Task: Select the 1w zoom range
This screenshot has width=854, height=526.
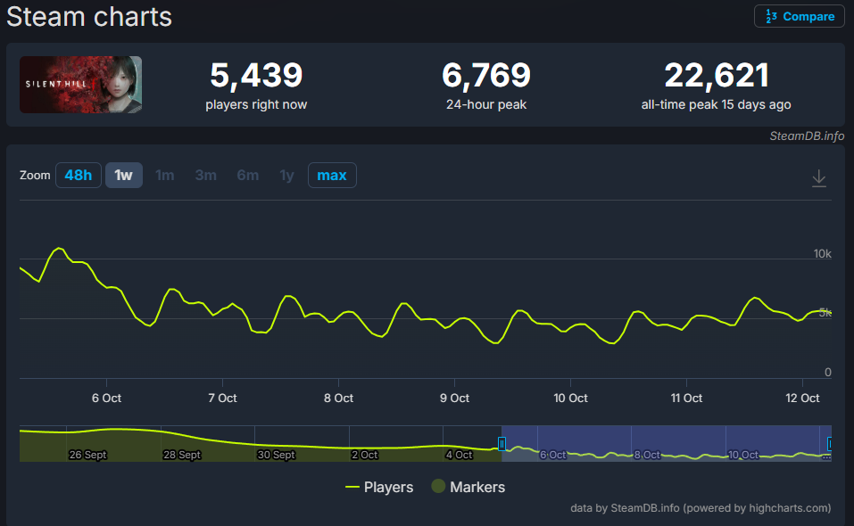Action: click(x=124, y=175)
